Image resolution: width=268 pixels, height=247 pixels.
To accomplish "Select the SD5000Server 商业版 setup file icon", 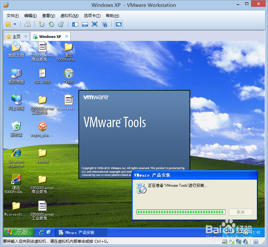I will [x=42, y=52].
